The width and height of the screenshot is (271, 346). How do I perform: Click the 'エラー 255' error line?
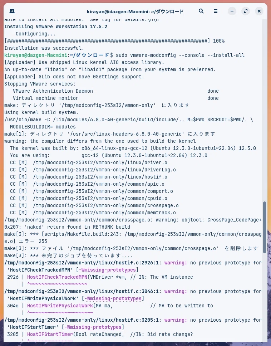[x=26, y=242]
